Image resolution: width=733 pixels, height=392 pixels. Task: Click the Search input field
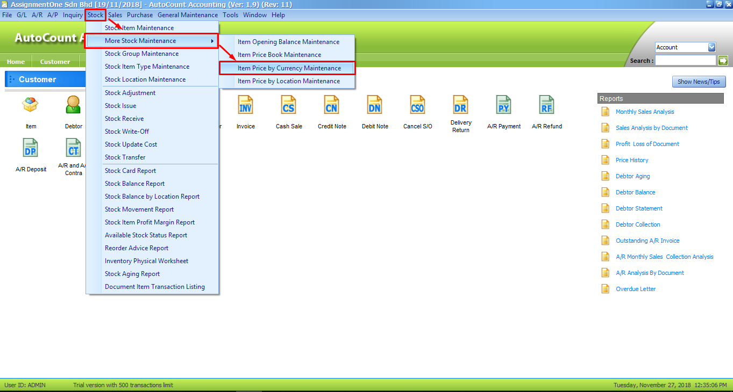pos(686,61)
